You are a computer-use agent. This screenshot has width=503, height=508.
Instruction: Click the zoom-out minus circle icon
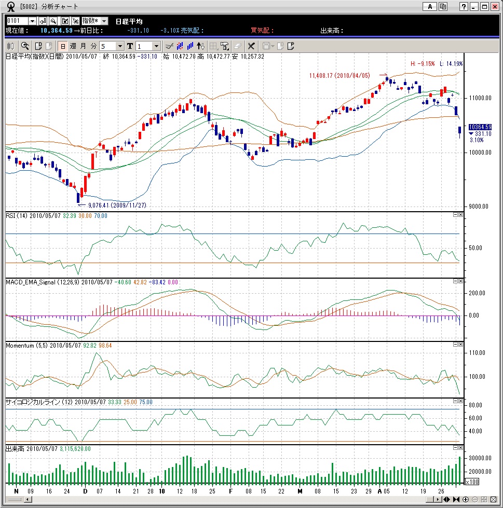(x=475, y=499)
